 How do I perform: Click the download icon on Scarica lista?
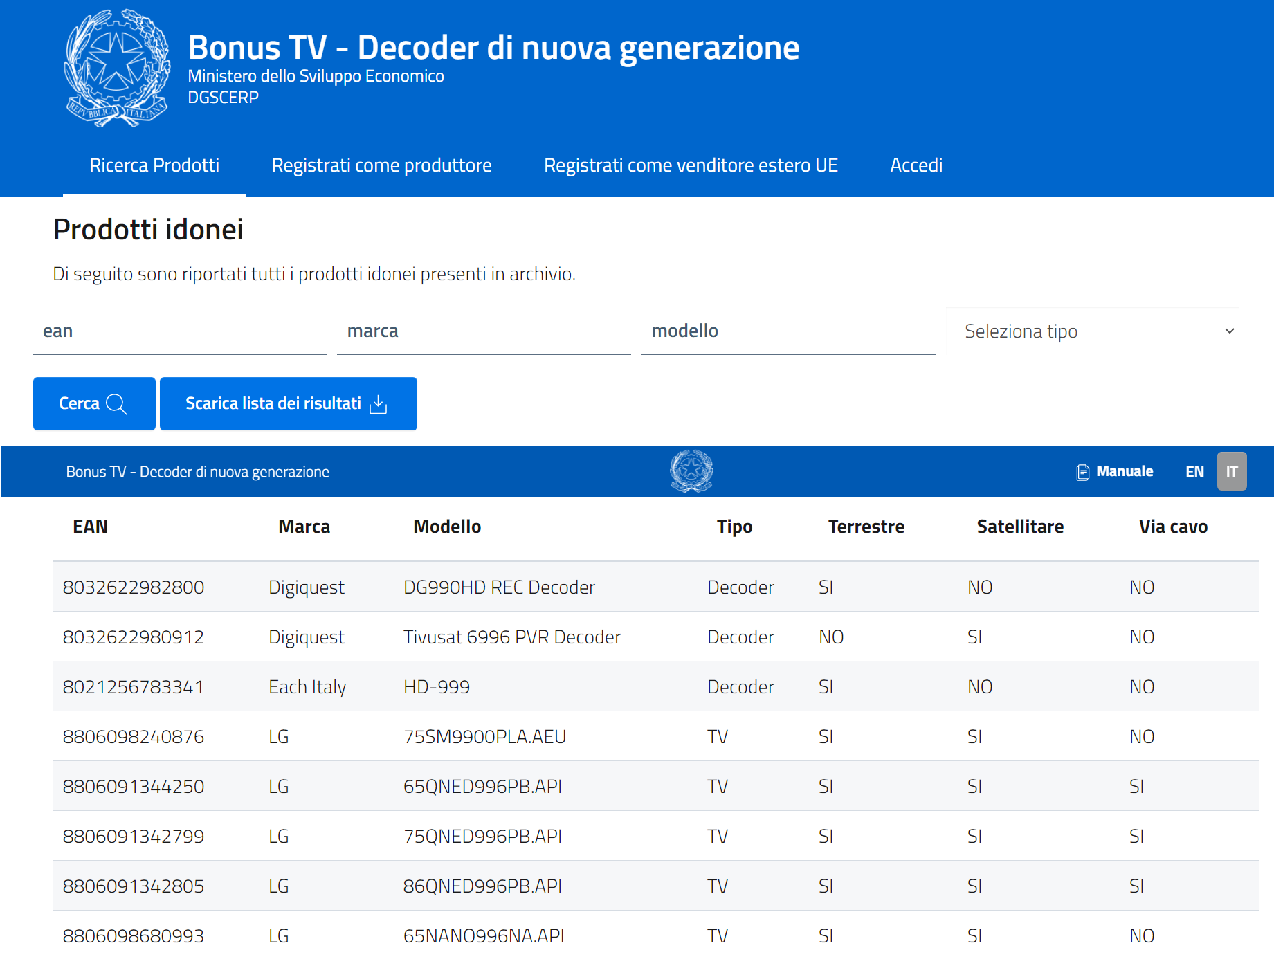pyautogui.click(x=379, y=404)
